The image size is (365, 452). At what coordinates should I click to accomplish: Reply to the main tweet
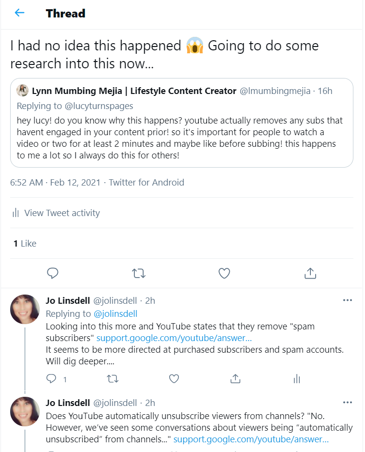pos(53,273)
